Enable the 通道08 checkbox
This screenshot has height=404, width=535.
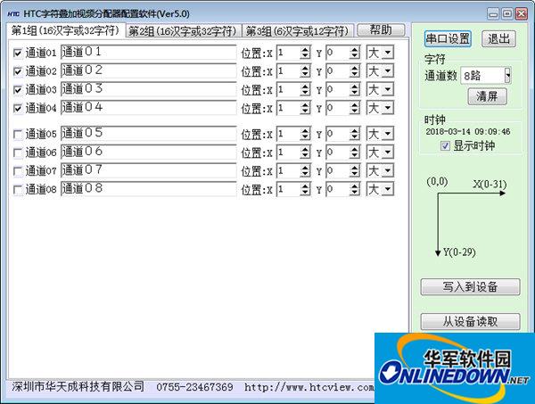point(19,189)
